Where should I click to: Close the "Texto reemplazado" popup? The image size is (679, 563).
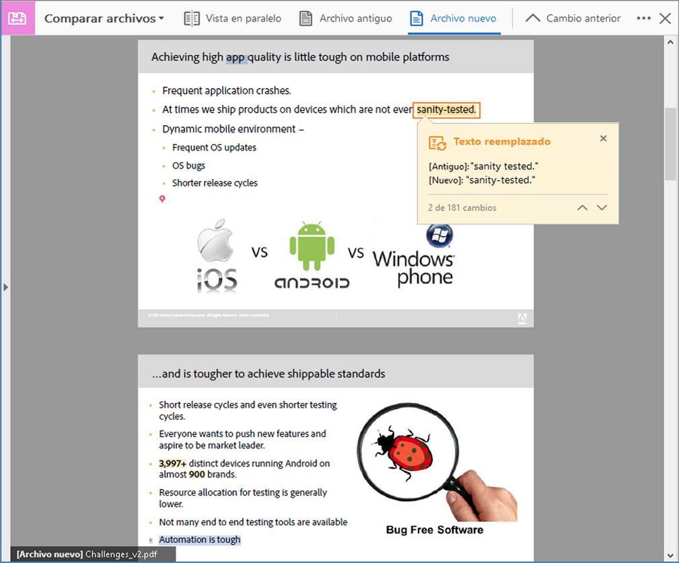pyautogui.click(x=603, y=138)
